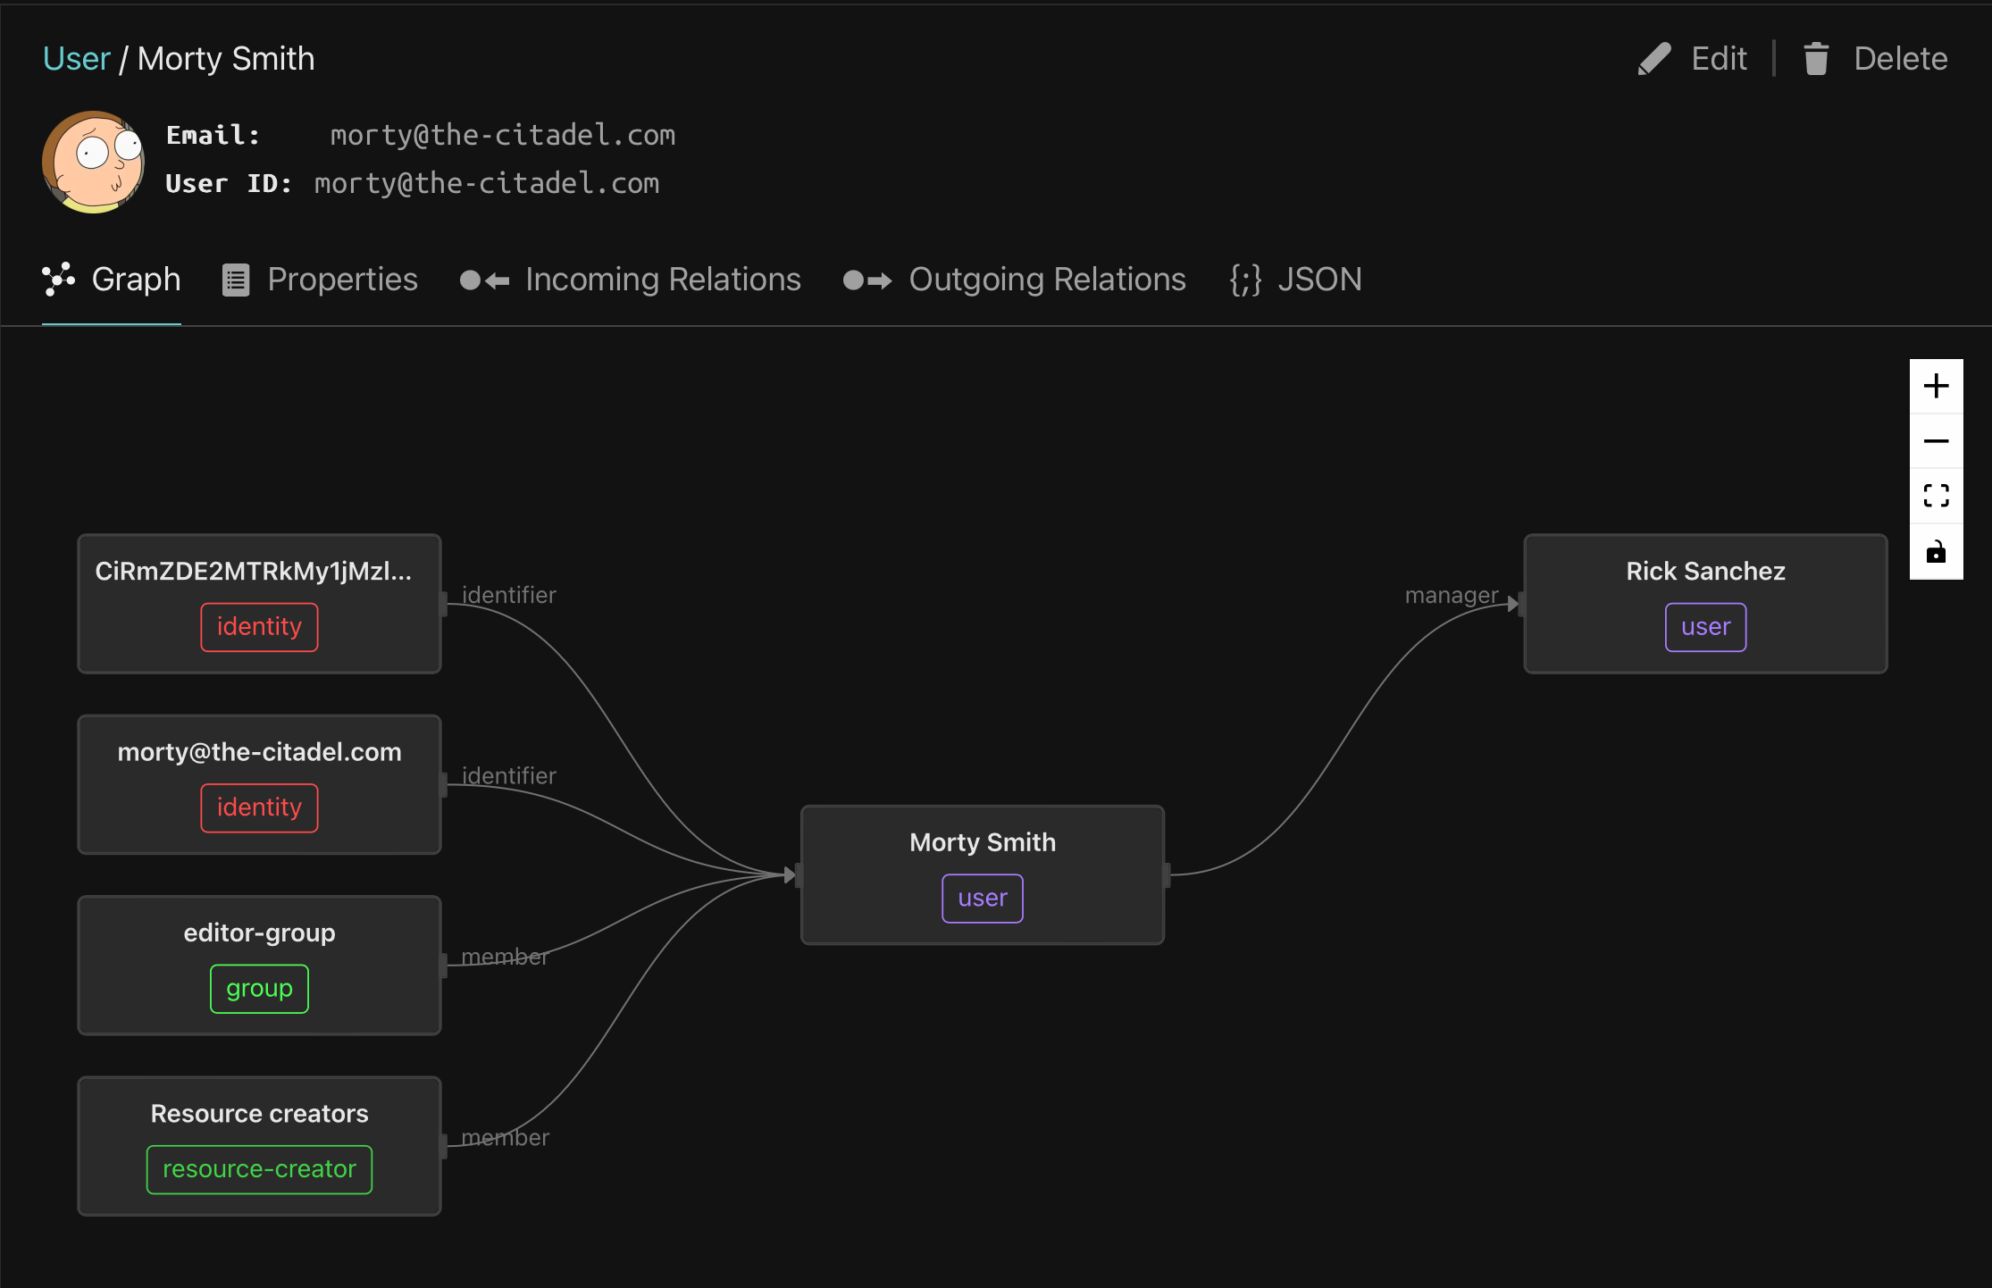The width and height of the screenshot is (1992, 1288).
Task: Select the CiRmZDE2MTRkMy1jMzl... identity node
Action: pos(259,604)
